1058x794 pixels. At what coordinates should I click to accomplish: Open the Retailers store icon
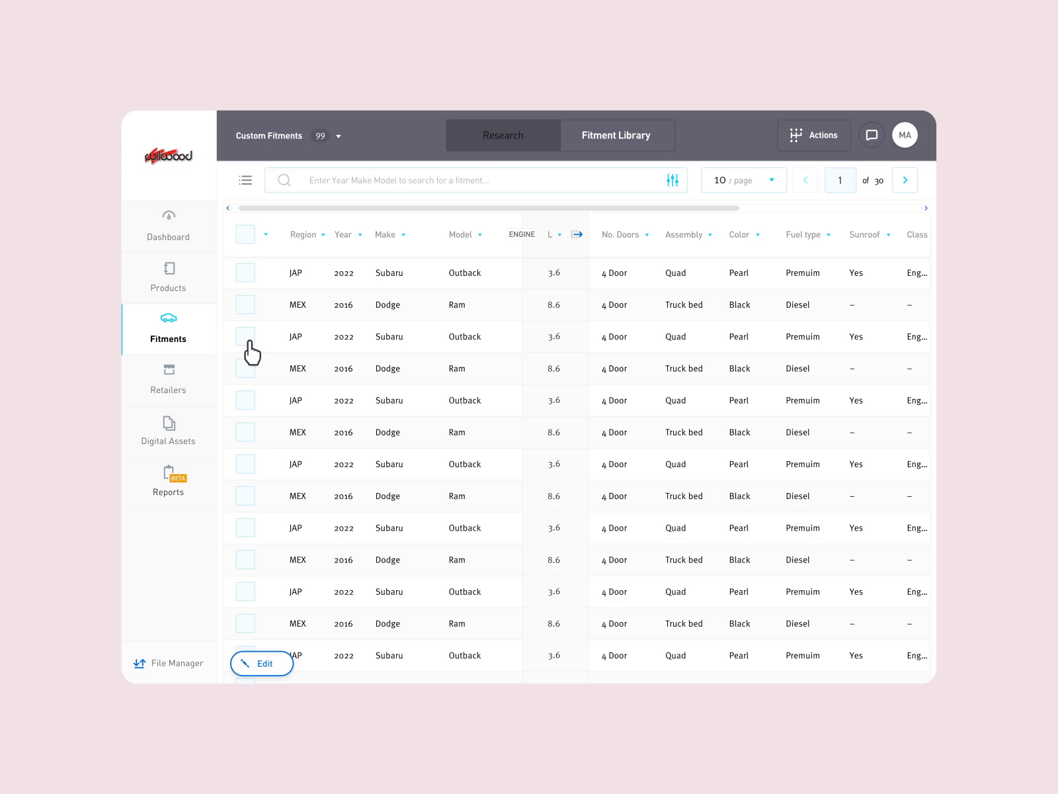point(169,369)
